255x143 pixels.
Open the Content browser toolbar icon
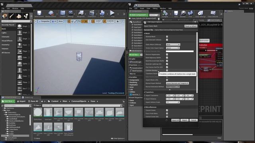pyautogui.click(x=63, y=14)
